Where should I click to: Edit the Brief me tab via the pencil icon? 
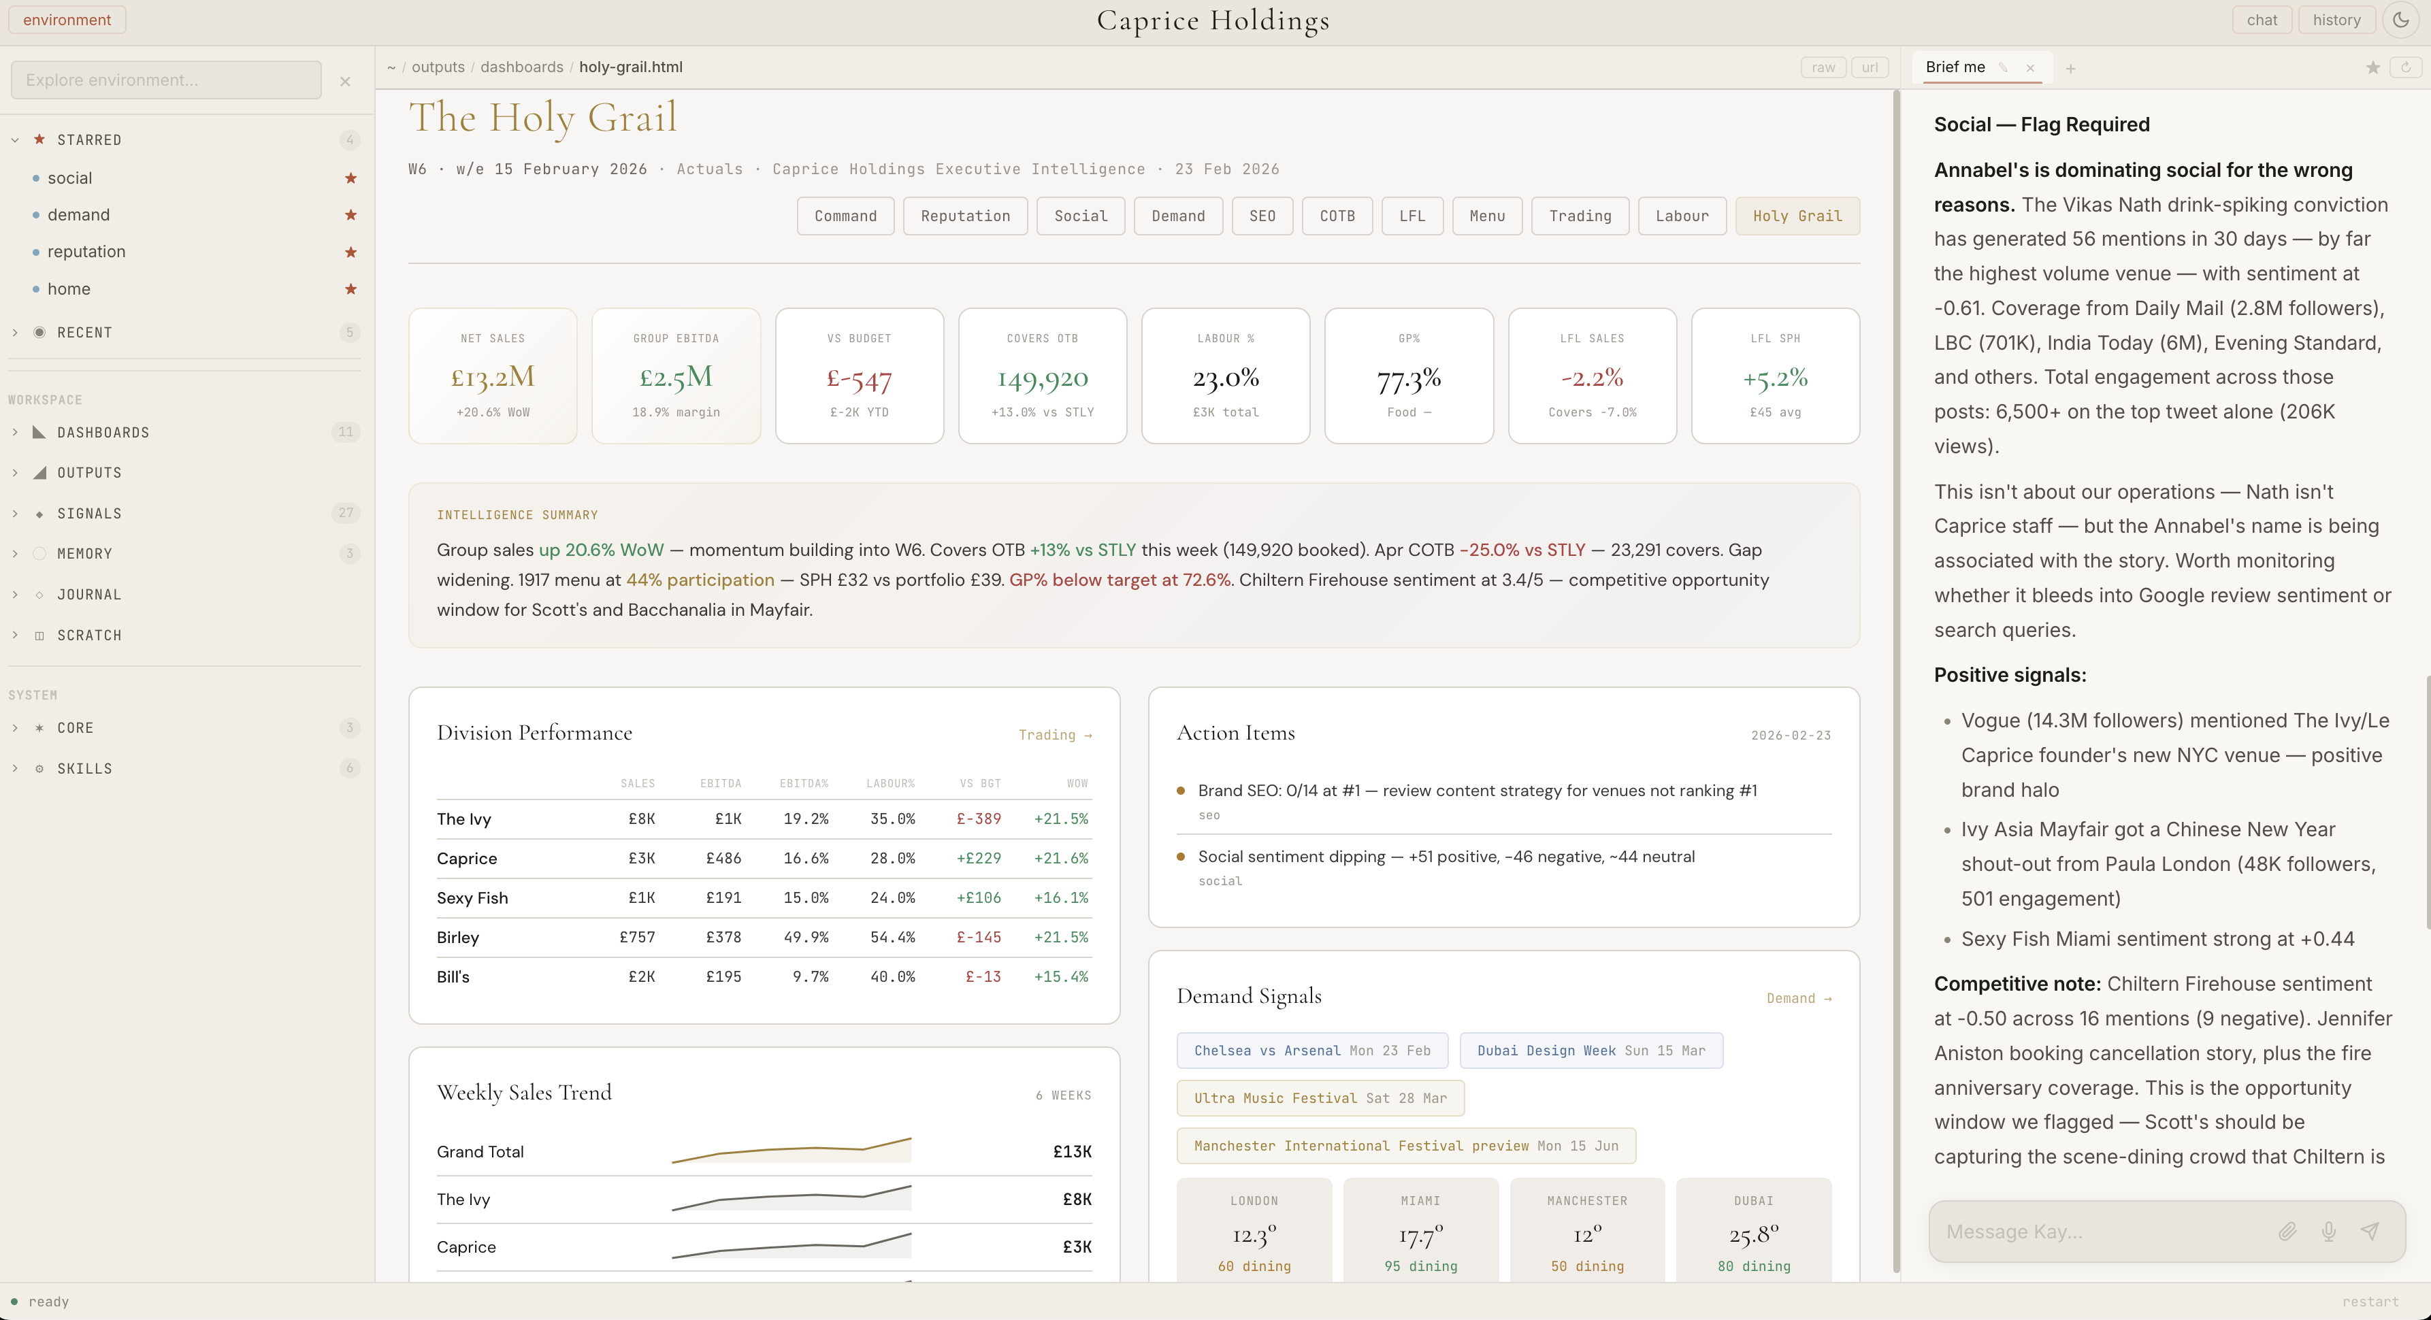2004,67
